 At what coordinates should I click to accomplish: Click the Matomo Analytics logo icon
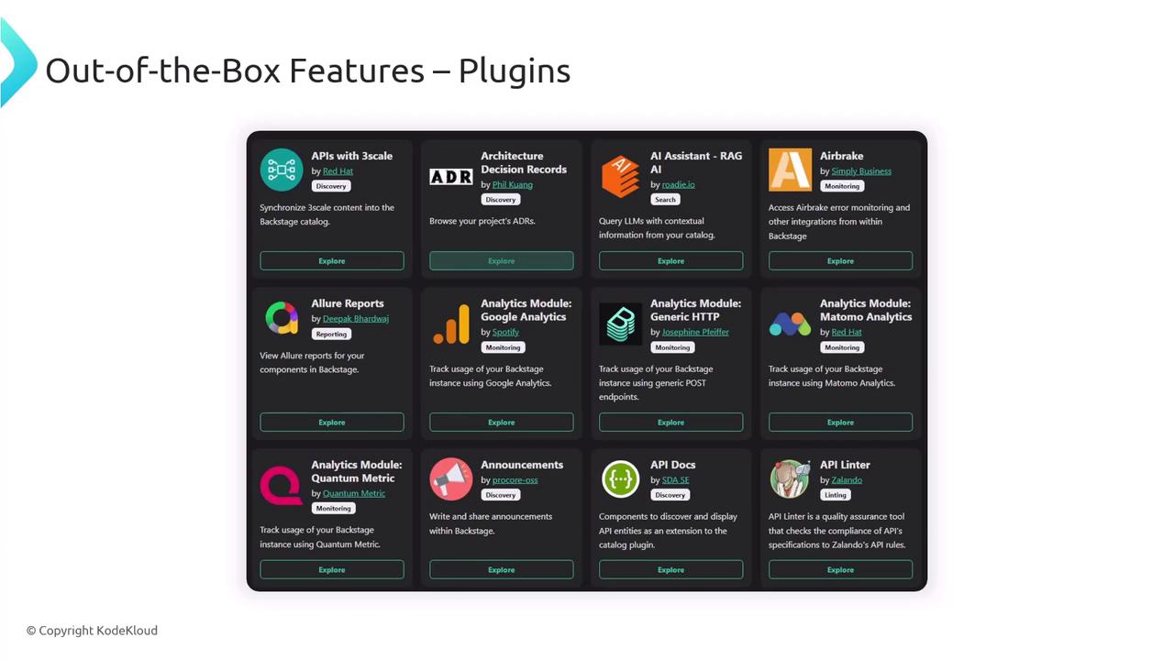[x=790, y=324]
